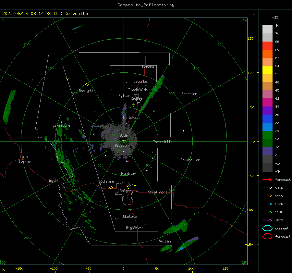The width and height of the screenshot is (292, 273).
Task: Click the Stettler label
Action: [x=189, y=94]
